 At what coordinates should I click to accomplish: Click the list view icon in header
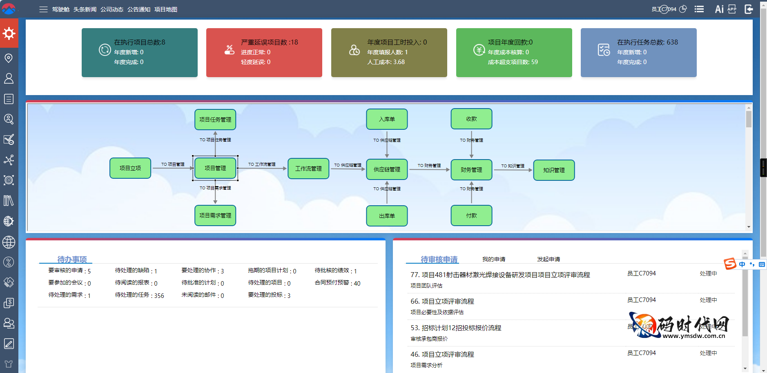pyautogui.click(x=699, y=9)
